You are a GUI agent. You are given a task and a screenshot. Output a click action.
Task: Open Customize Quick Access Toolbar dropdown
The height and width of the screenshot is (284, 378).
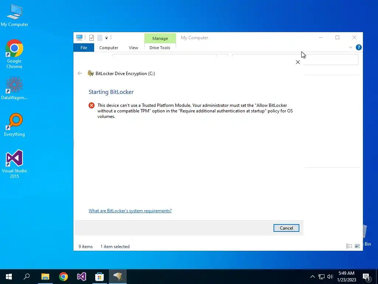tap(106, 38)
